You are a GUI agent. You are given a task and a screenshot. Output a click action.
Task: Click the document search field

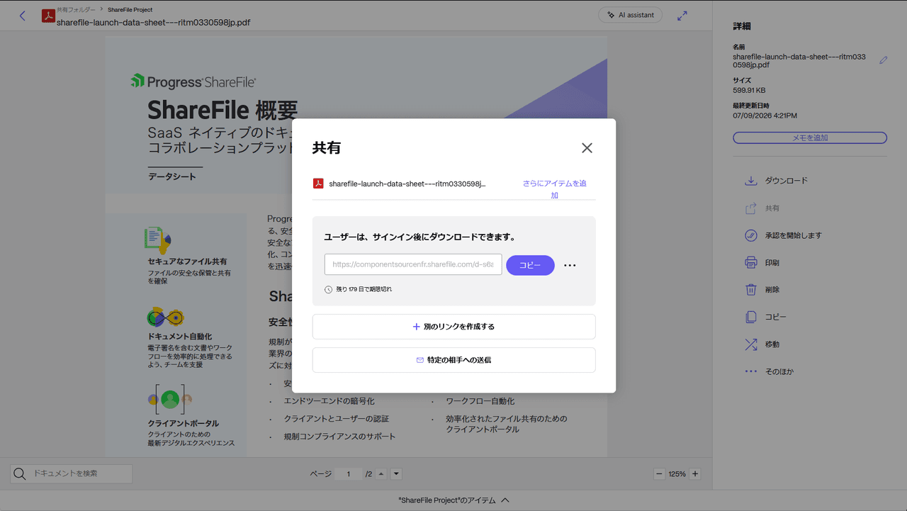point(71,473)
